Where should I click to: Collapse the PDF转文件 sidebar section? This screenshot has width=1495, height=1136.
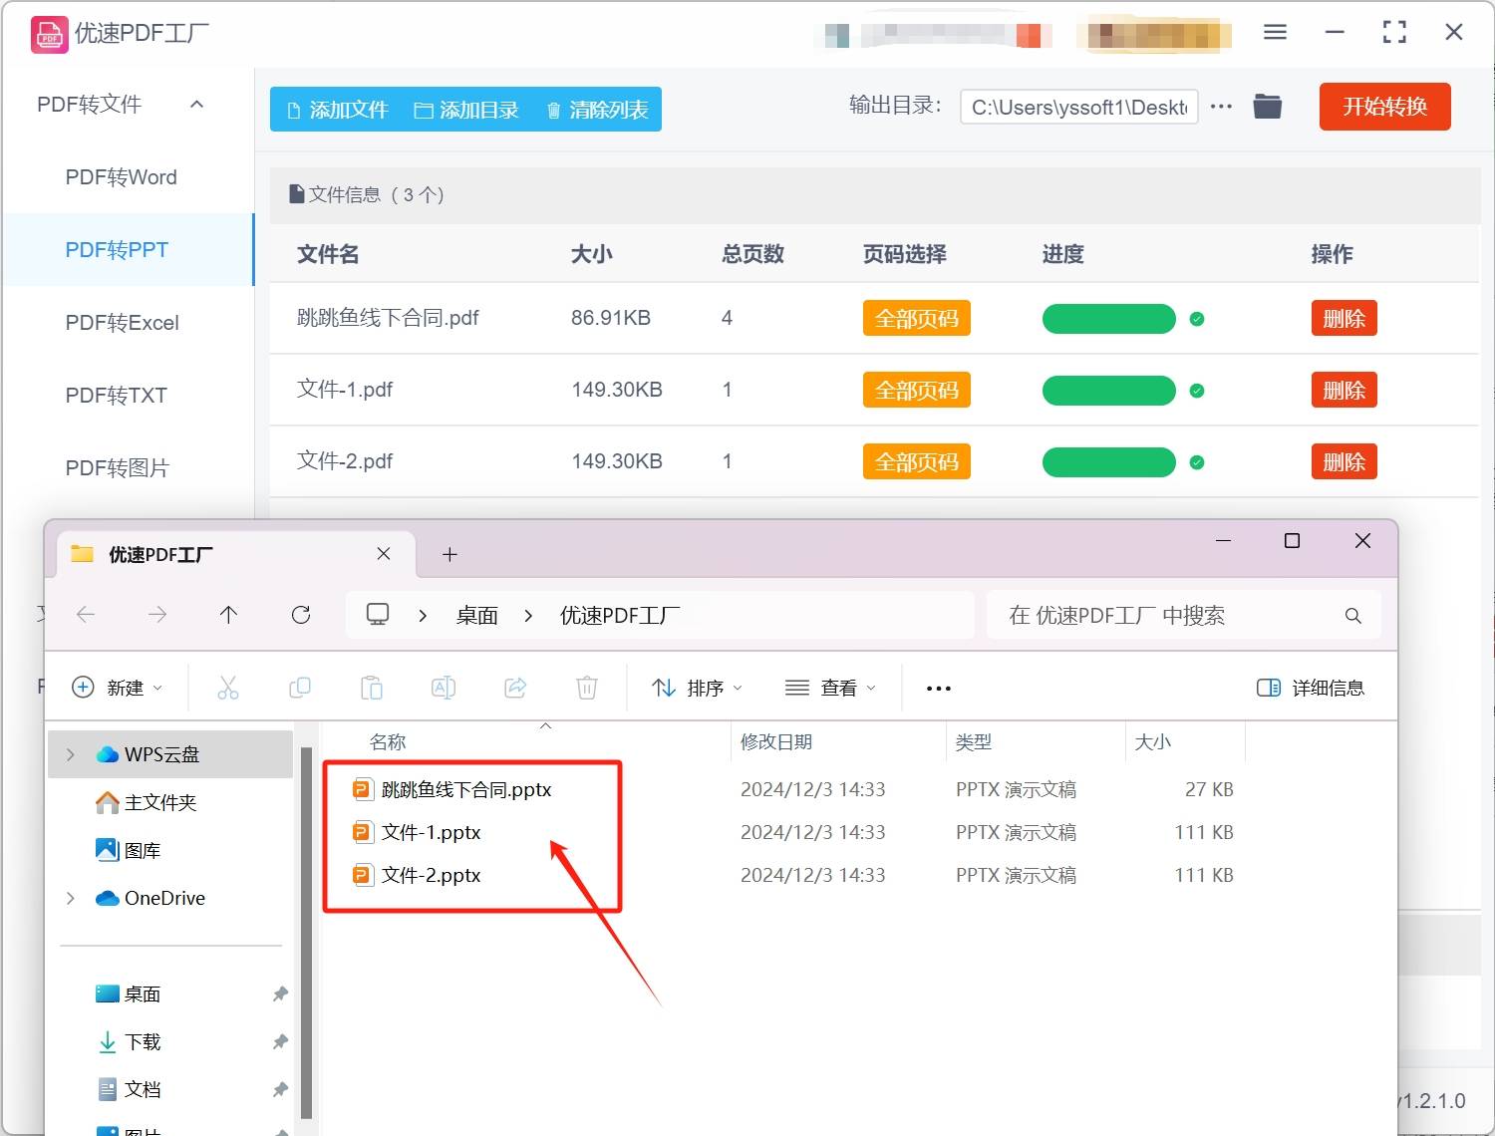point(197,105)
